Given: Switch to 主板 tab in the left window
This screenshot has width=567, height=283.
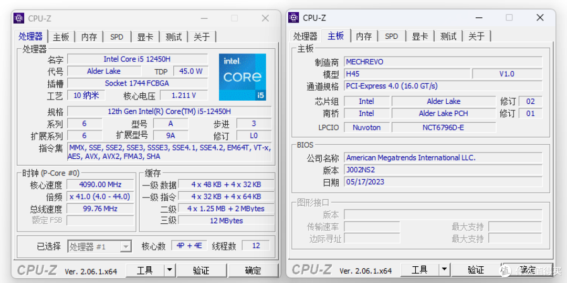Looking at the screenshot, I should click(x=61, y=37).
